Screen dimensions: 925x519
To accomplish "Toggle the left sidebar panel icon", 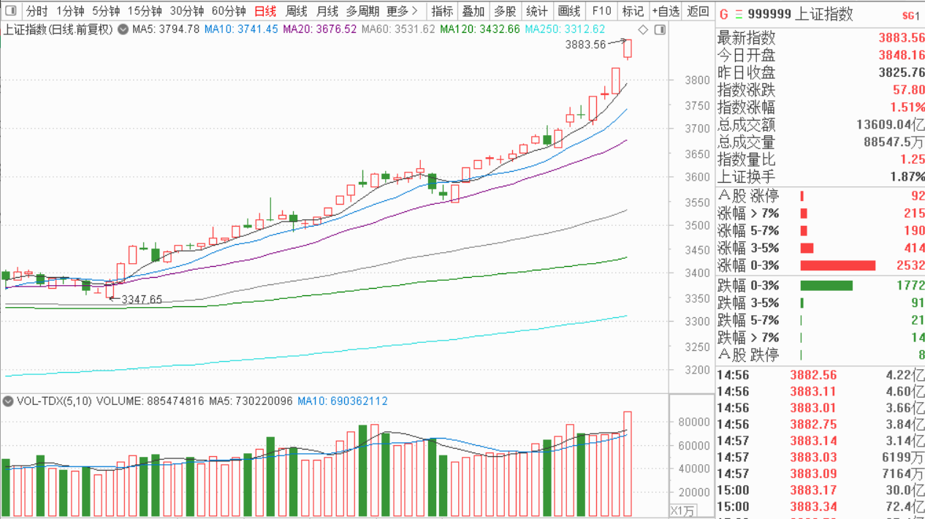I will pyautogui.click(x=11, y=11).
